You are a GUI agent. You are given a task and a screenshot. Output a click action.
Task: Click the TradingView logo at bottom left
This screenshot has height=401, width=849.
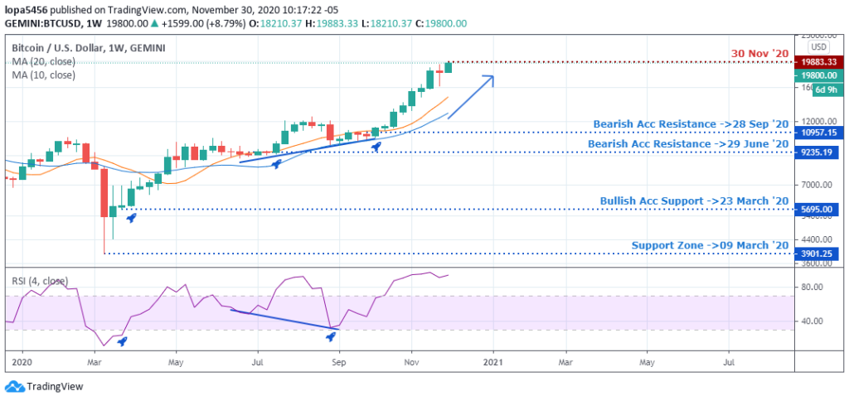[37, 387]
